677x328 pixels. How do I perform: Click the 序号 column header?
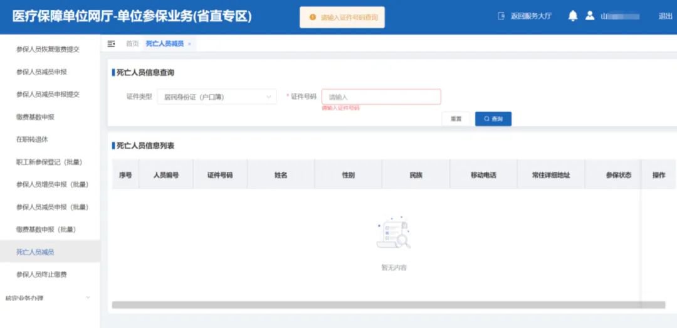point(125,175)
